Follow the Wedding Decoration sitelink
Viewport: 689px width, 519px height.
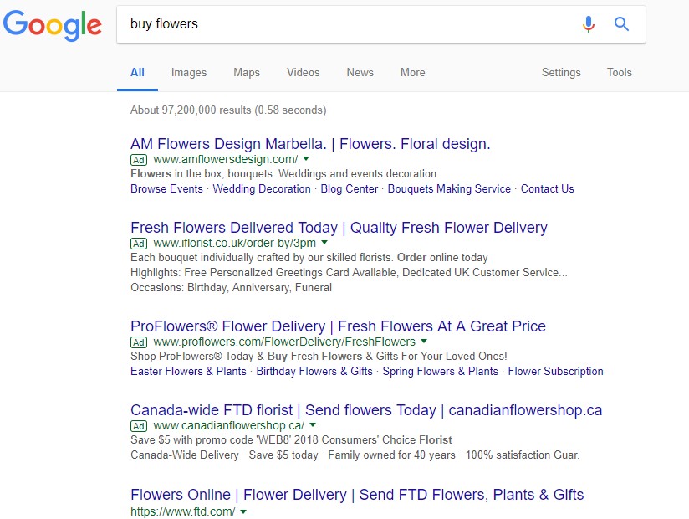(262, 188)
